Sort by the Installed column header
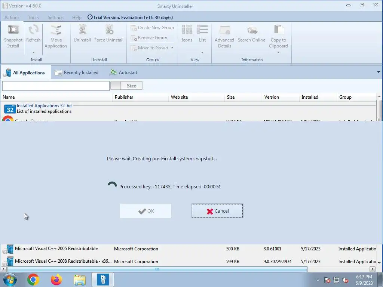The width and height of the screenshot is (383, 287). (318, 97)
